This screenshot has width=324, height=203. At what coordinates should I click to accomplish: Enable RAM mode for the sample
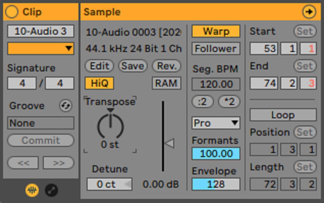click(166, 83)
